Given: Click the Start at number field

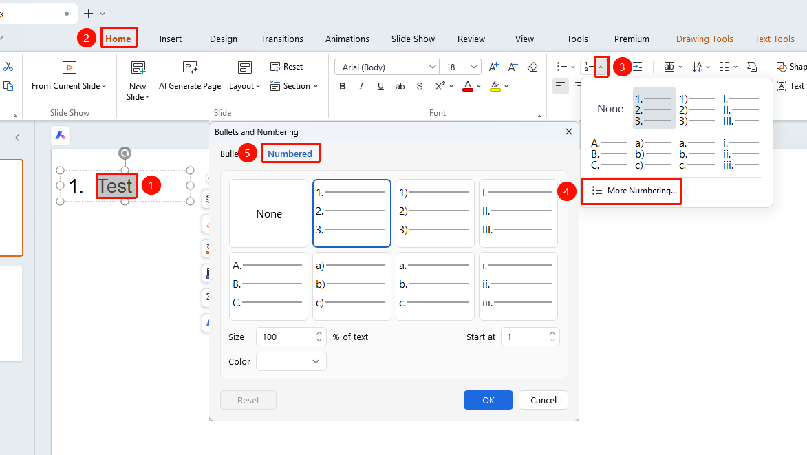Looking at the screenshot, I should pyautogui.click(x=530, y=337).
